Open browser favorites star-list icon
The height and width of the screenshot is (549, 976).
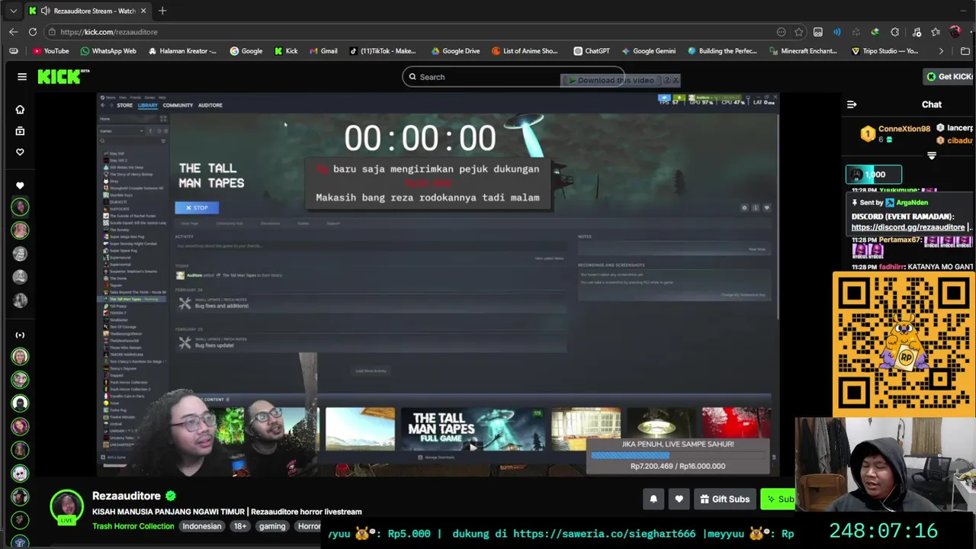coord(936,32)
